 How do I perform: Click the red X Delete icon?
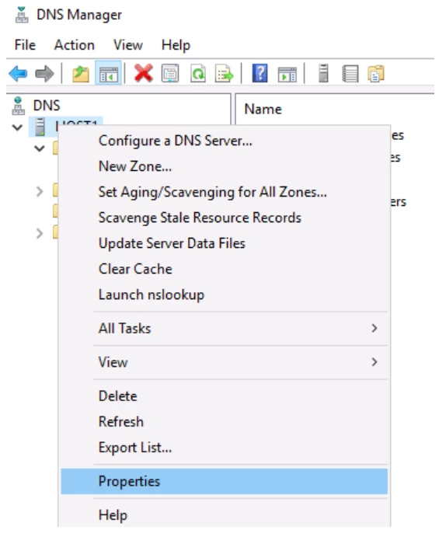point(144,73)
